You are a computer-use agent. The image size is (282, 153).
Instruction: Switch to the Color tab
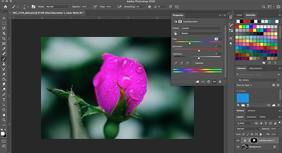click(239, 15)
